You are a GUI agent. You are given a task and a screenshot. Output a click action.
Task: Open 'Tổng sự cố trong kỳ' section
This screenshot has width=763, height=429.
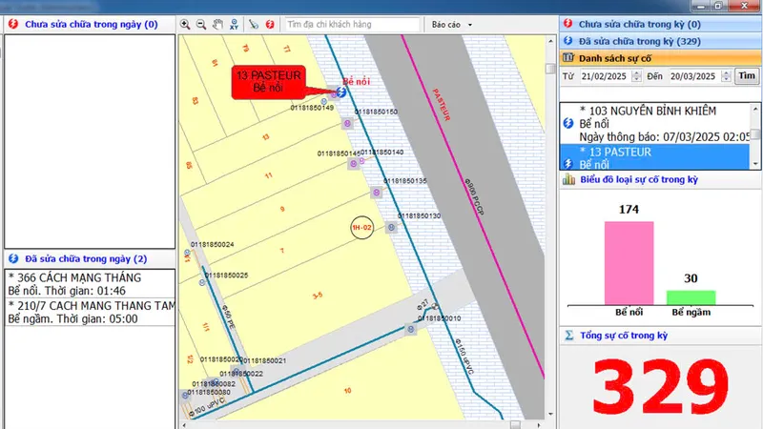[660, 336]
